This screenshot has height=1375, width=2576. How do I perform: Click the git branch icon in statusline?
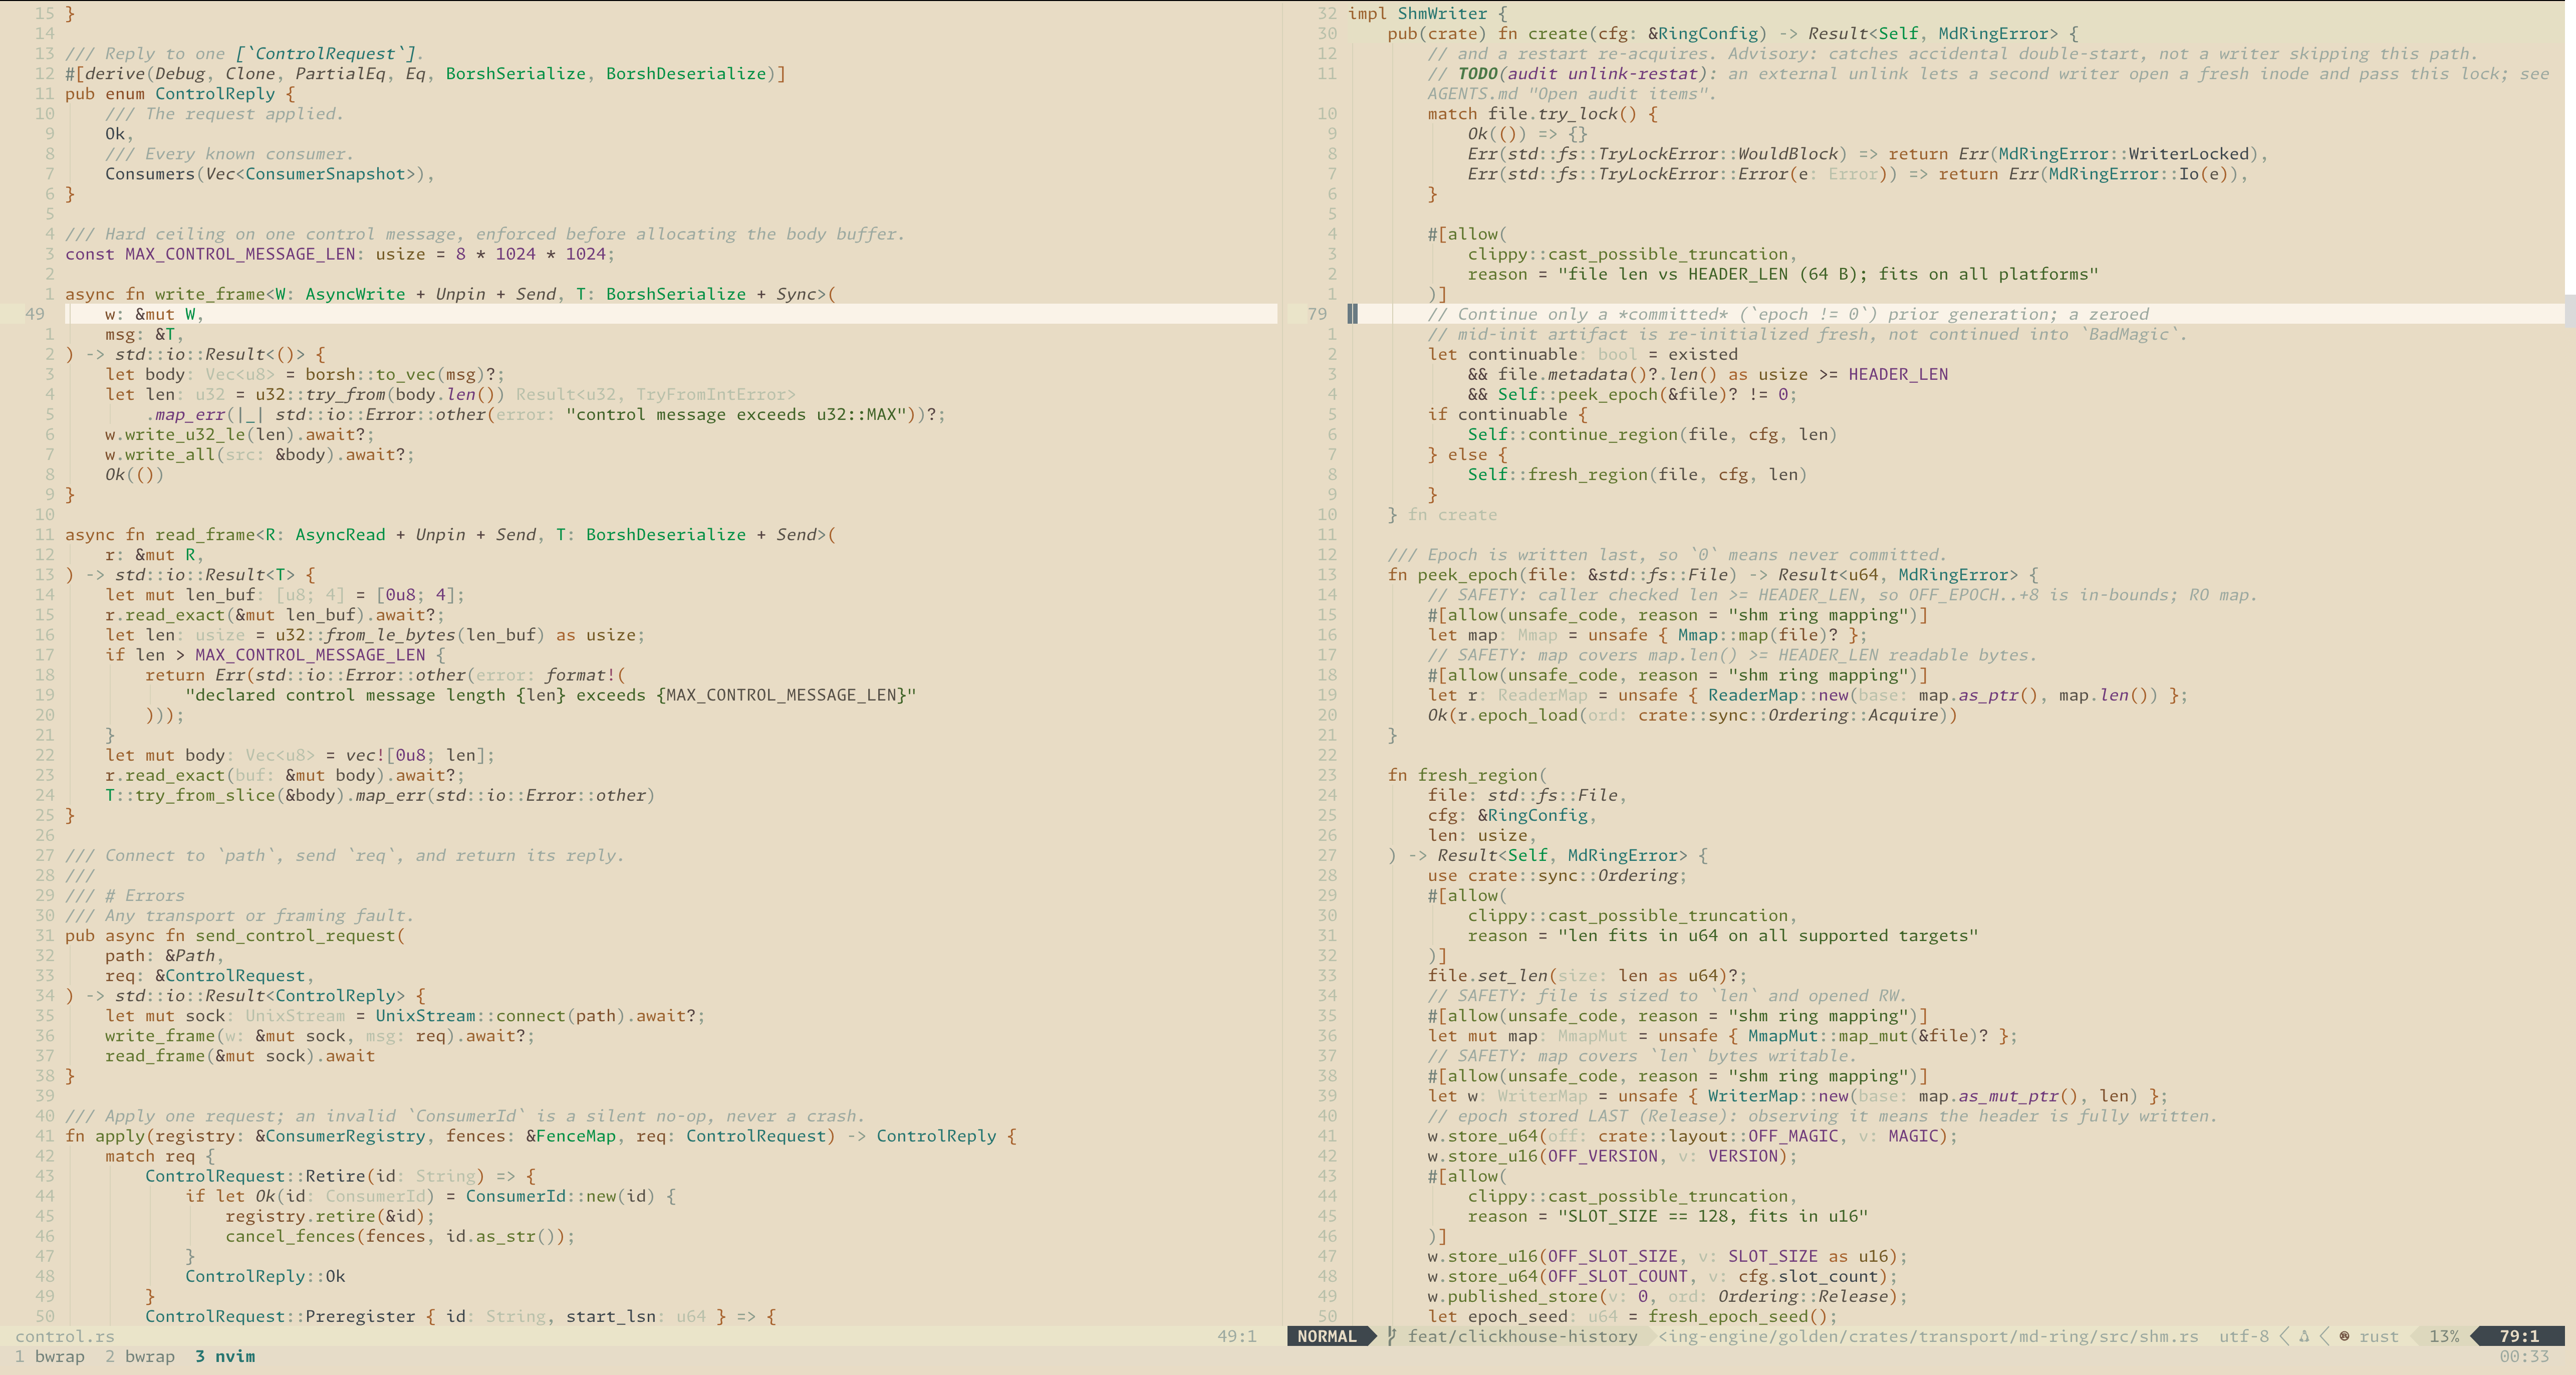click(1392, 1336)
